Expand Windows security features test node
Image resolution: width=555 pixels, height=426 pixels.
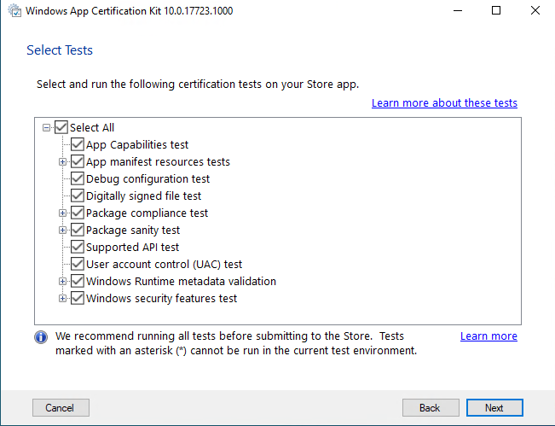click(62, 298)
